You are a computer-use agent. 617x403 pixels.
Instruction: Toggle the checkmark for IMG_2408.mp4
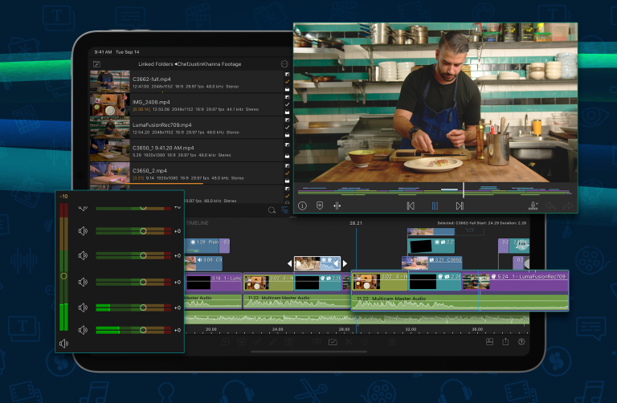point(287,104)
